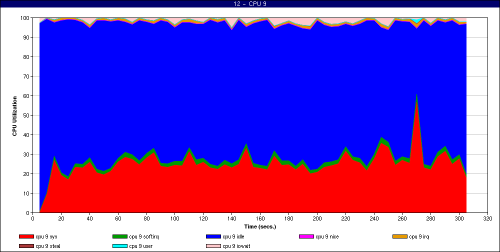Click the blue cpu 9 idle legend swatch

point(213,236)
